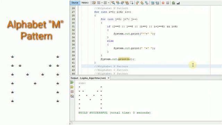Place cursor in 'for (int j=0; j<7; j++)' line
This screenshot has height=125, width=222.
(x=119, y=19)
